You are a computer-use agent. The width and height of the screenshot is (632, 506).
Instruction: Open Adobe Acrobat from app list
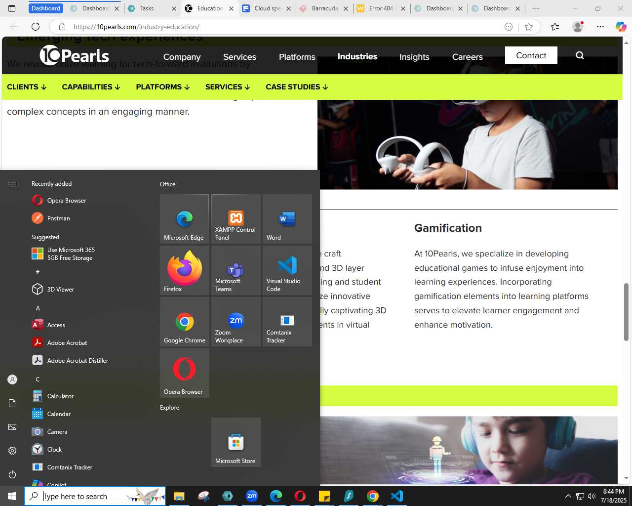67,343
